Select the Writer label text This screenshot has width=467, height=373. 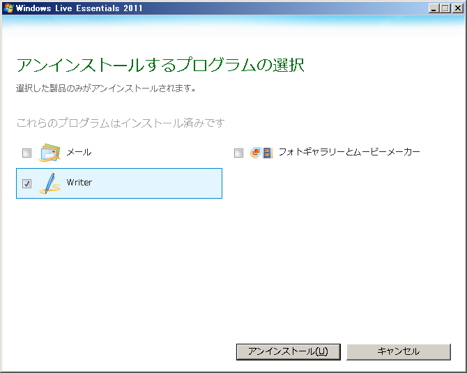(79, 183)
